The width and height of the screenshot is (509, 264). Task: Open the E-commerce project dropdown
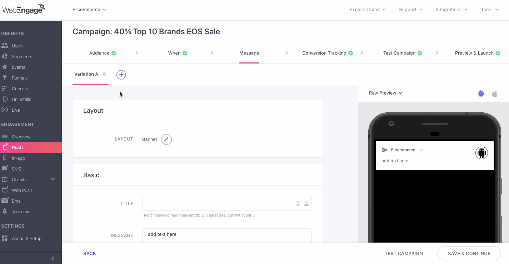point(89,10)
